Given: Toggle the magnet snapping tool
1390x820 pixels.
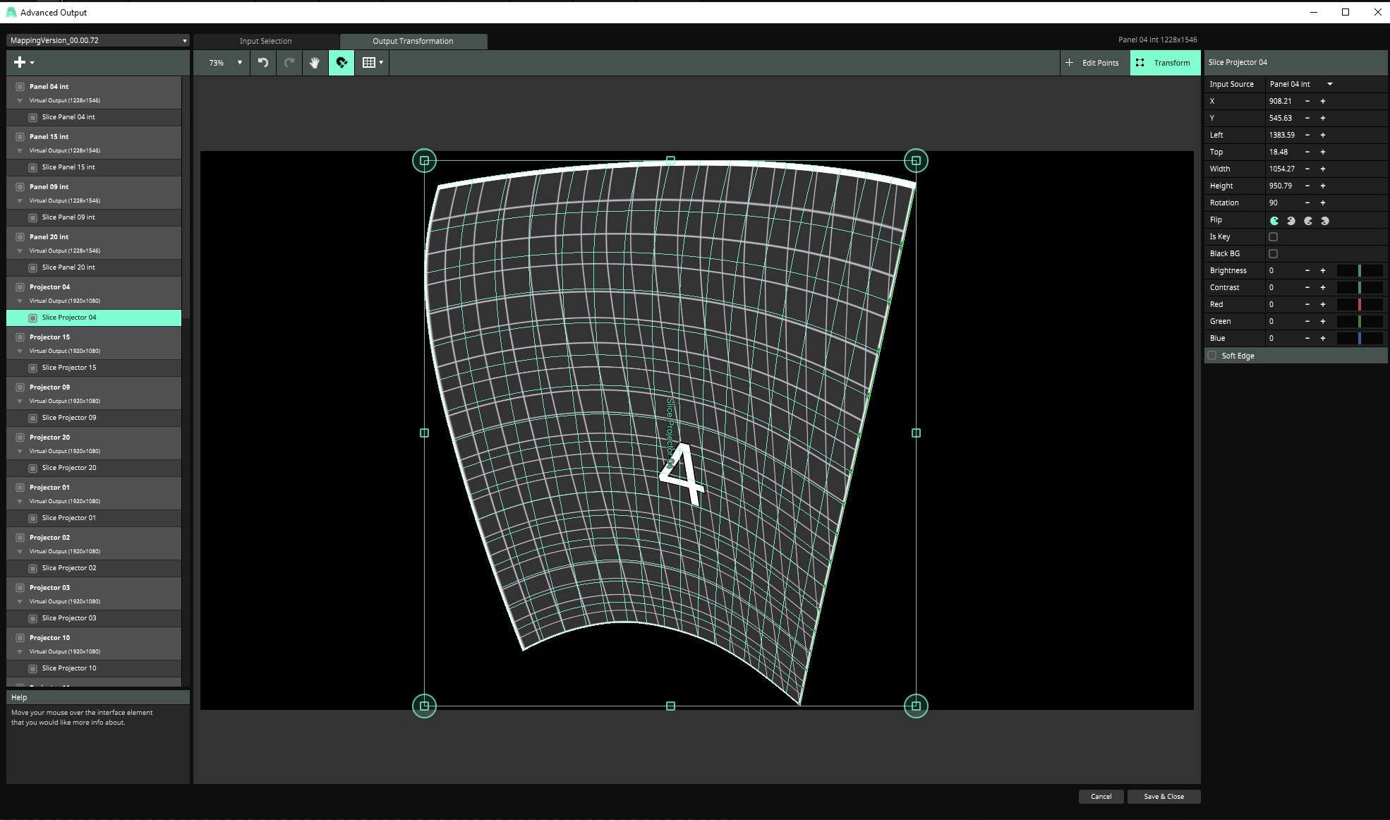Looking at the screenshot, I should (x=342, y=63).
